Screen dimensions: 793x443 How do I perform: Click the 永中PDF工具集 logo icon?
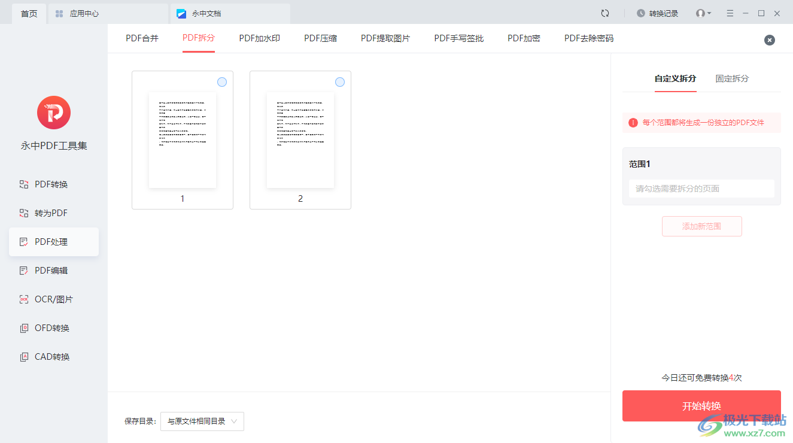click(54, 113)
